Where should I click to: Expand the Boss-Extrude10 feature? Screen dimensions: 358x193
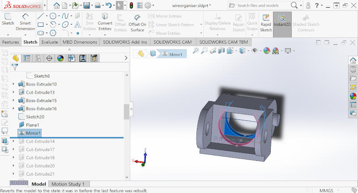tap(13, 84)
